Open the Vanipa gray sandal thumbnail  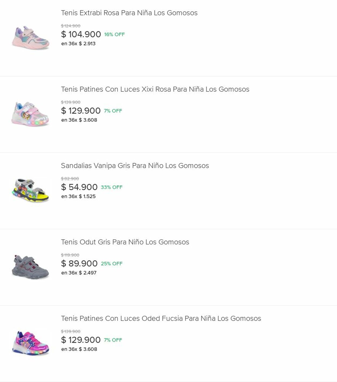pos(30,190)
